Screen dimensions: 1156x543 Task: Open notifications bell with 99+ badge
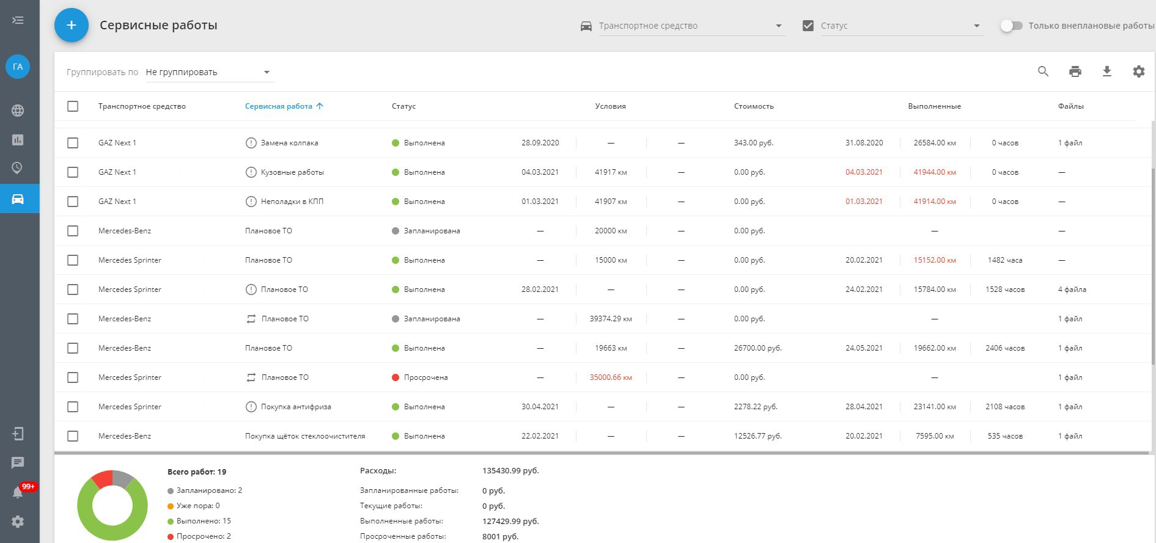point(18,492)
